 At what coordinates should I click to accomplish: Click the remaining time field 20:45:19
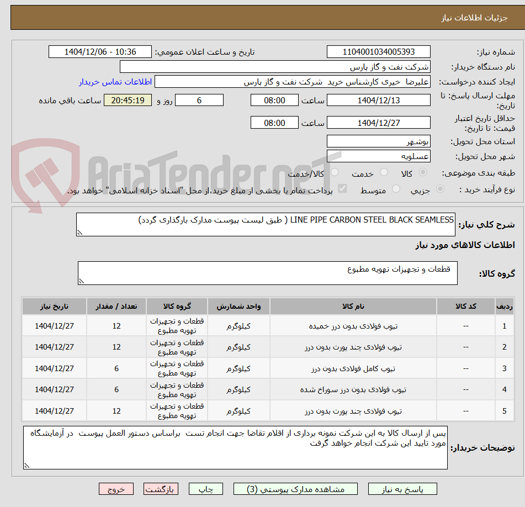(x=128, y=100)
